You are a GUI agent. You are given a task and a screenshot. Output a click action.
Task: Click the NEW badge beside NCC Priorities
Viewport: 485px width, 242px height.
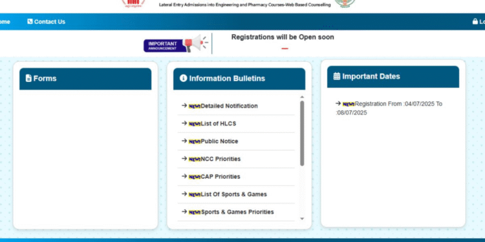coord(195,159)
